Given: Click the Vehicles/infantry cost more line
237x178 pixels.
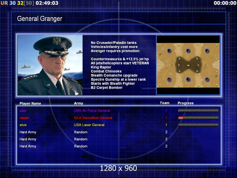Looking at the screenshot, I should pos(114,47).
